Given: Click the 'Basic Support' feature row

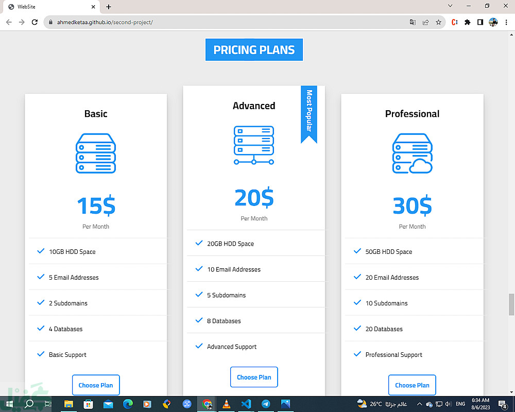Looking at the screenshot, I should pyautogui.click(x=97, y=354).
